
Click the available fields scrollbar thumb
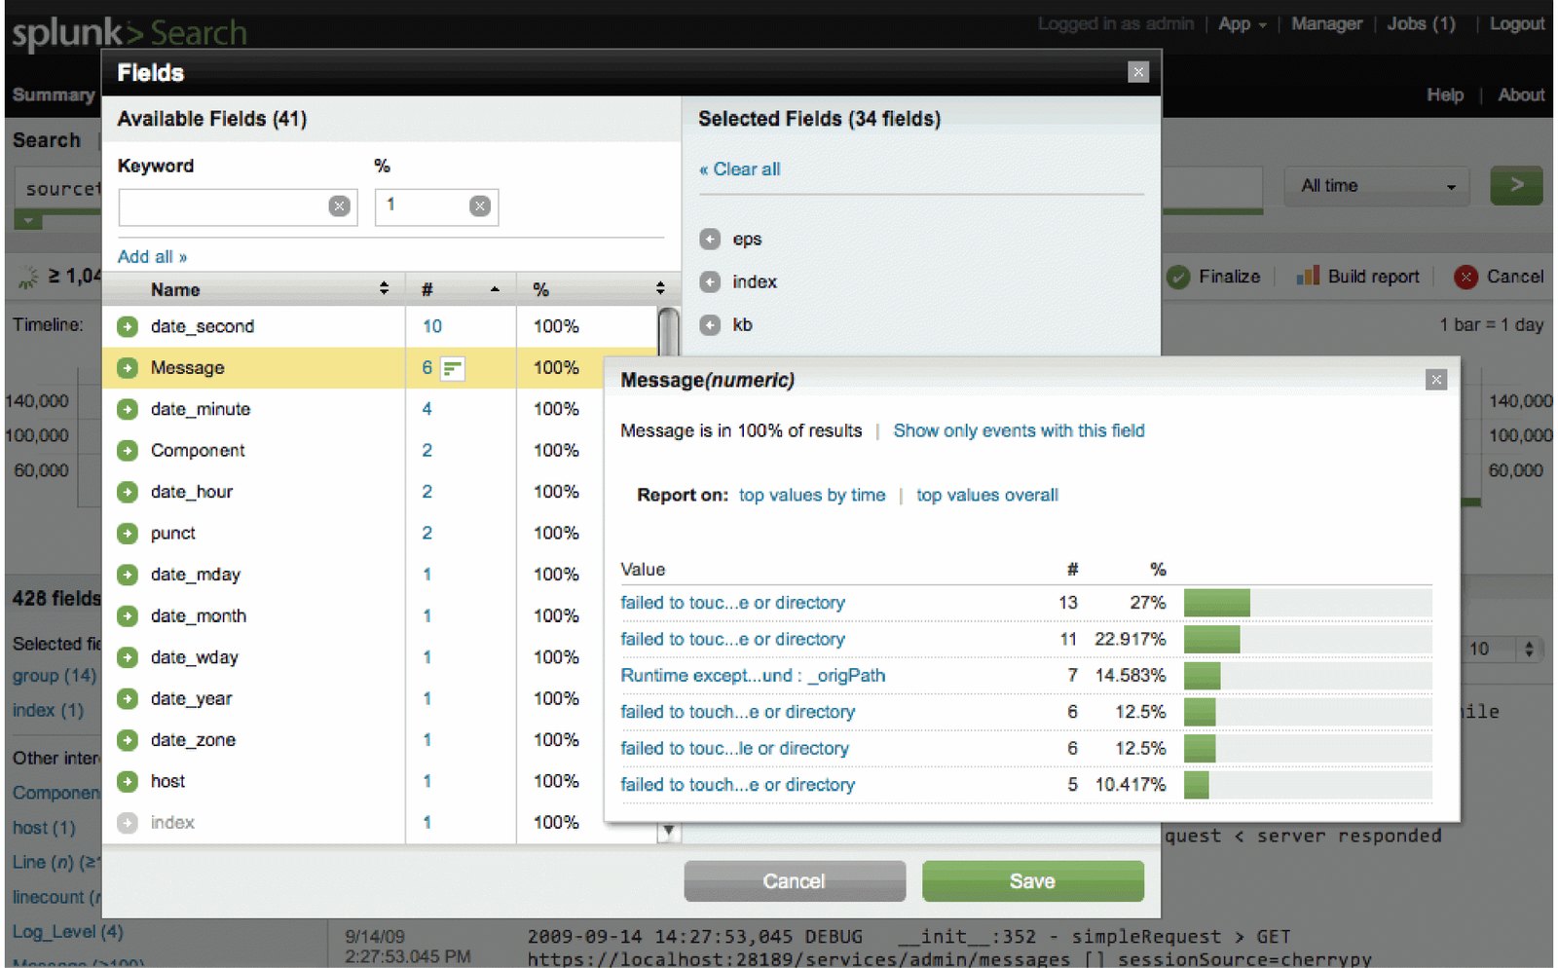(668, 332)
